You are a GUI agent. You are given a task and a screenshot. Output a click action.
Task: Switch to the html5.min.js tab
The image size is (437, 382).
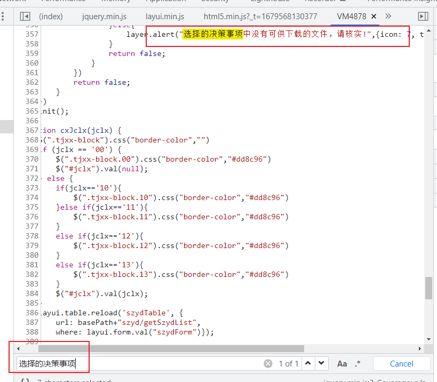pyautogui.click(x=260, y=17)
